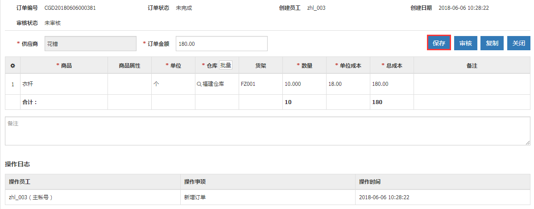
Task: Save the order with the 保存 button
Action: coord(439,43)
